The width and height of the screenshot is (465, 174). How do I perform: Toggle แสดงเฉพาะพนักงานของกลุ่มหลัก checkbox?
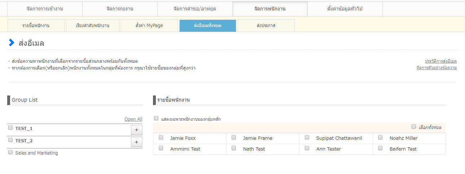click(x=156, y=118)
